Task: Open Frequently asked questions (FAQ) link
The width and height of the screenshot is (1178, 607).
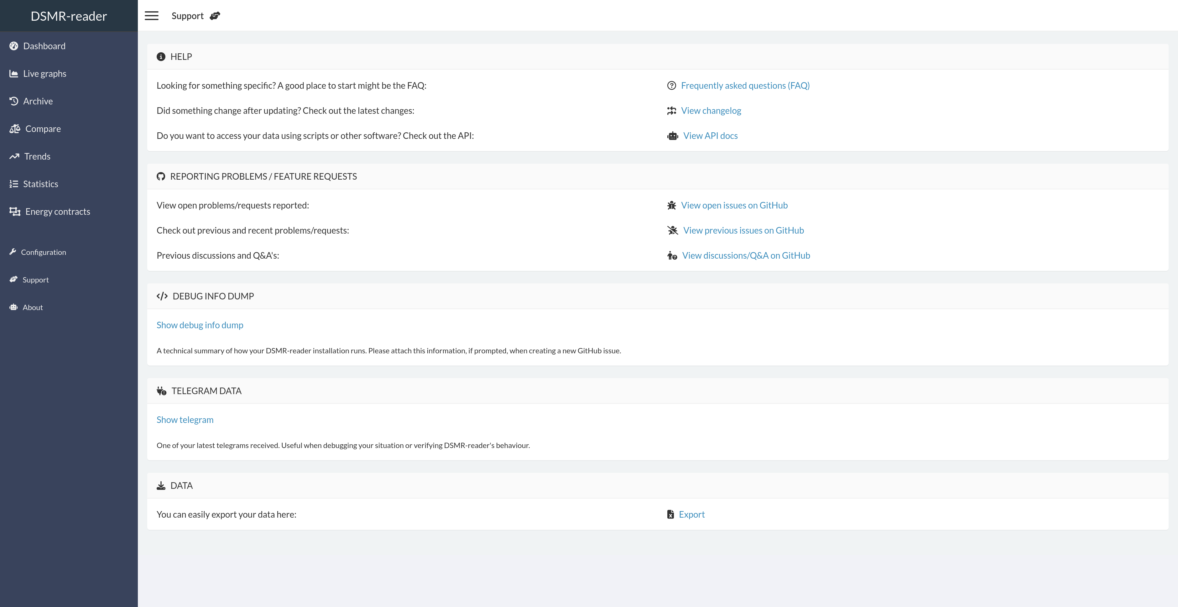Action: click(x=745, y=86)
